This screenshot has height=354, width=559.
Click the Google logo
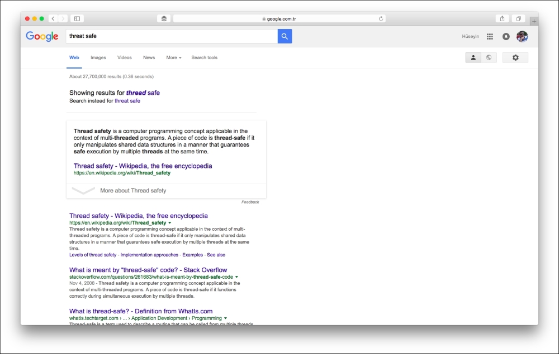[42, 36]
